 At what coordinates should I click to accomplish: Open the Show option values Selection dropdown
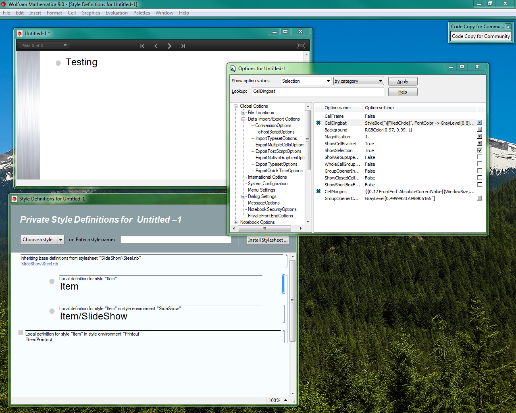(x=306, y=81)
